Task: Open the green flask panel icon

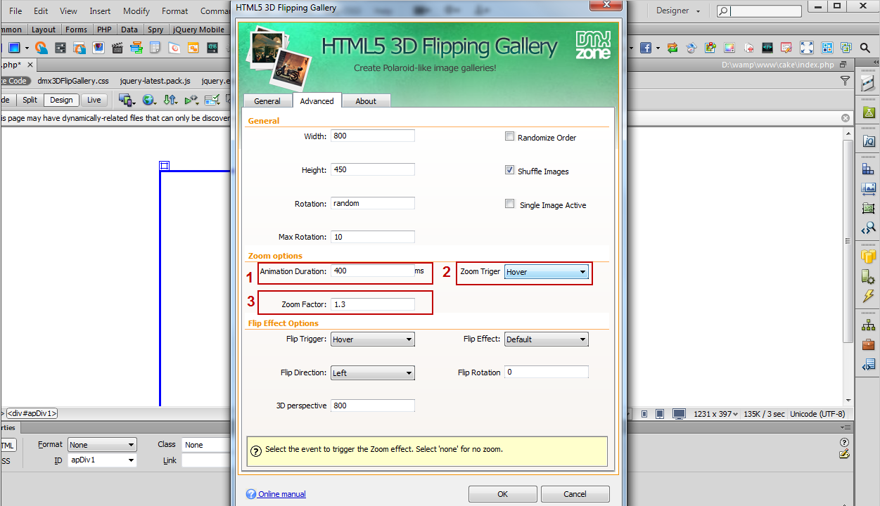Action: 869,112
